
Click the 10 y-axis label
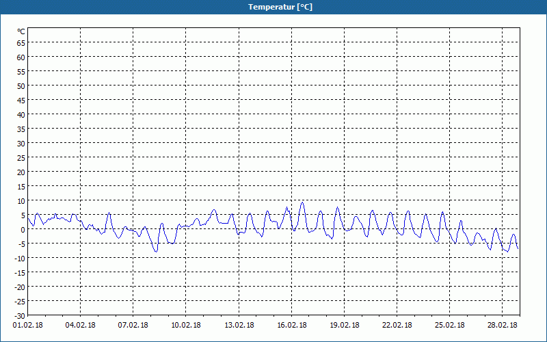pyautogui.click(x=21, y=201)
